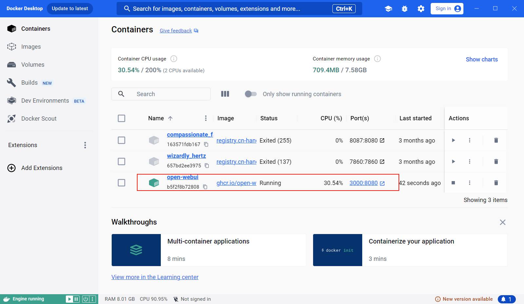Click View more in the Learning center
The height and width of the screenshot is (304, 524).
[x=155, y=277]
